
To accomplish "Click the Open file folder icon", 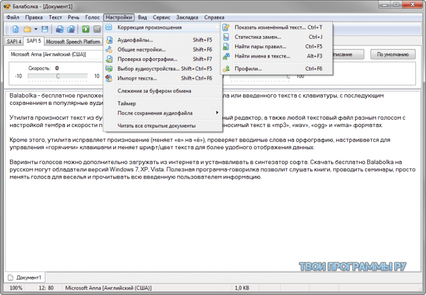I will [27, 29].
